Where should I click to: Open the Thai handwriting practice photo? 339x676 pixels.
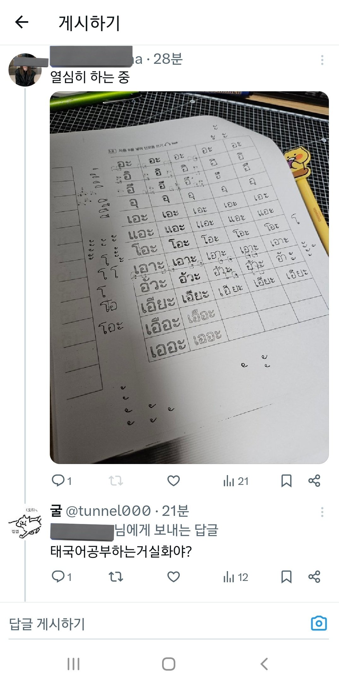tap(189, 277)
